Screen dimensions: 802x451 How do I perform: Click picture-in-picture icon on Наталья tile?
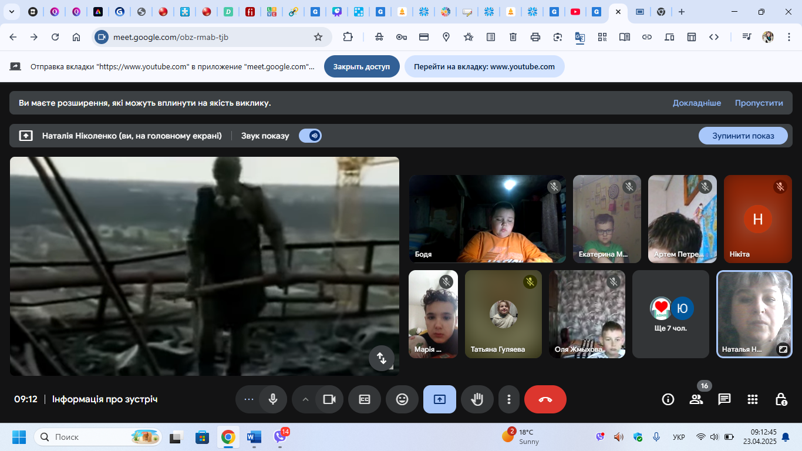pos(783,349)
